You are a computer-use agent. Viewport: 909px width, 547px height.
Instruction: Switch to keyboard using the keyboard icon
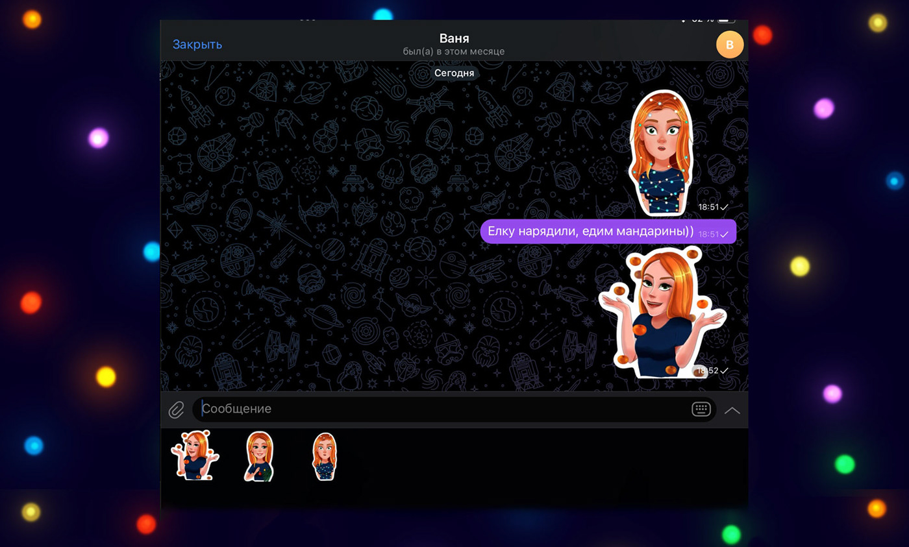[x=701, y=409]
